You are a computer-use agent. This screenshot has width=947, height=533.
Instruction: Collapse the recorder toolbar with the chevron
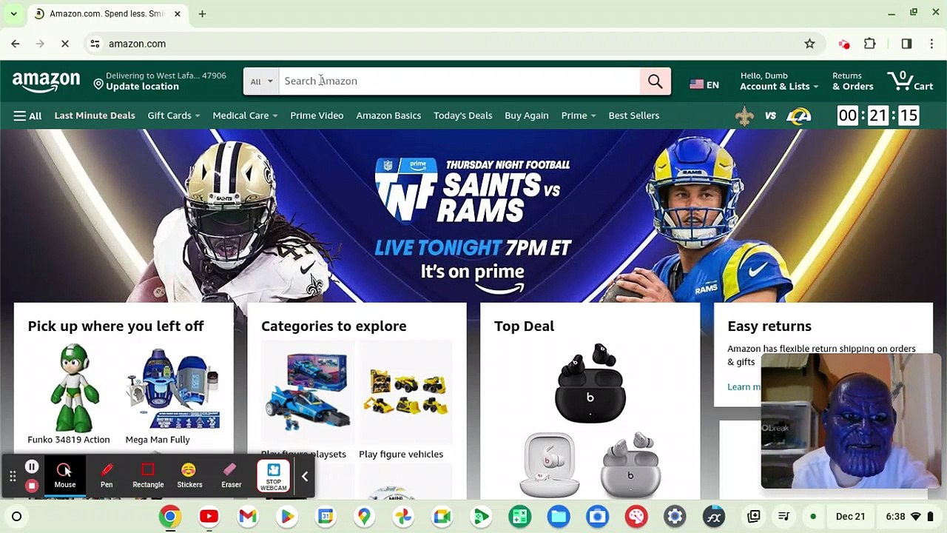305,477
